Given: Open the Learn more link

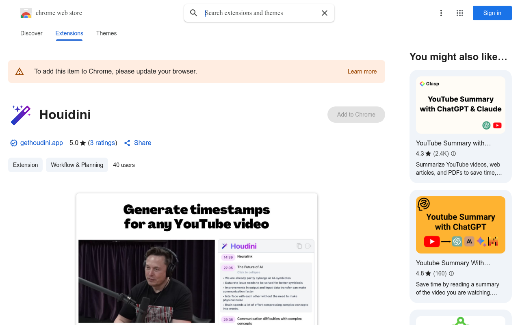Looking at the screenshot, I should pos(362,71).
